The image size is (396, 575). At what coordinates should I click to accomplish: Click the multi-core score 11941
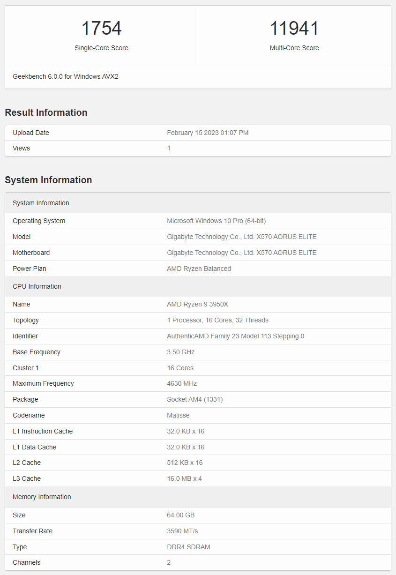point(294,29)
